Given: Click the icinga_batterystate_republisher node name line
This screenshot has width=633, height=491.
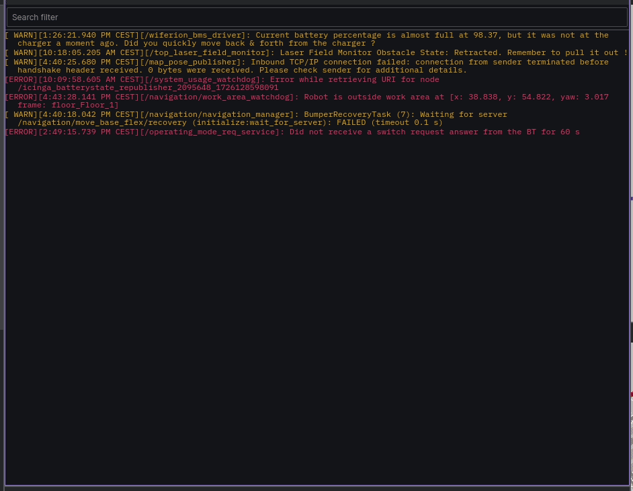Looking at the screenshot, I should click(148, 87).
